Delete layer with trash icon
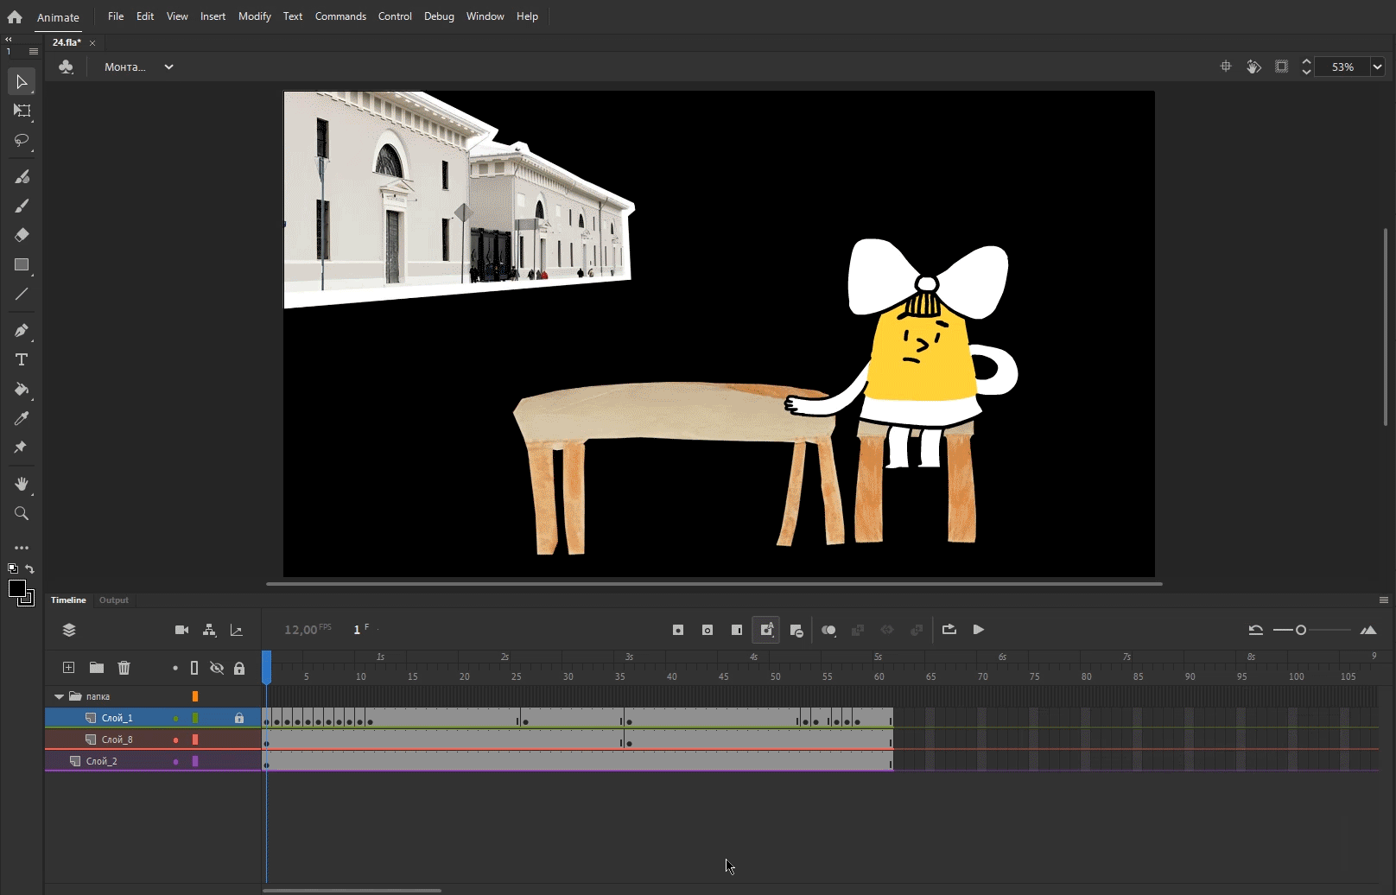Image resolution: width=1396 pixels, height=895 pixels. (x=124, y=668)
